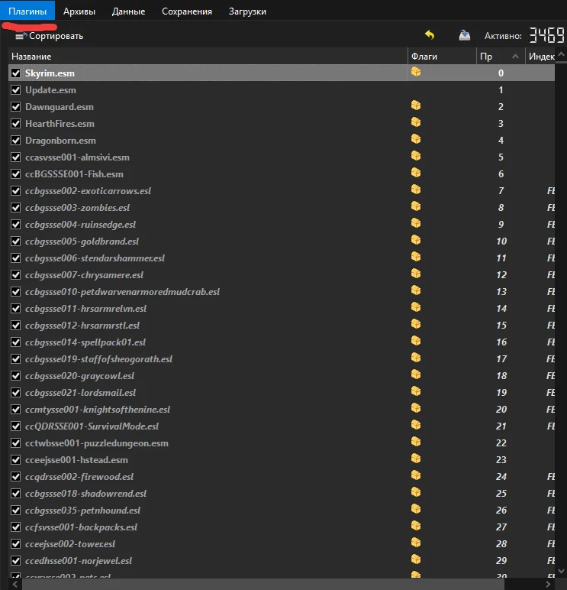The width and height of the screenshot is (567, 590).
Task: Uncheck the Skyrim.esm plugin checkbox
Action: point(16,73)
